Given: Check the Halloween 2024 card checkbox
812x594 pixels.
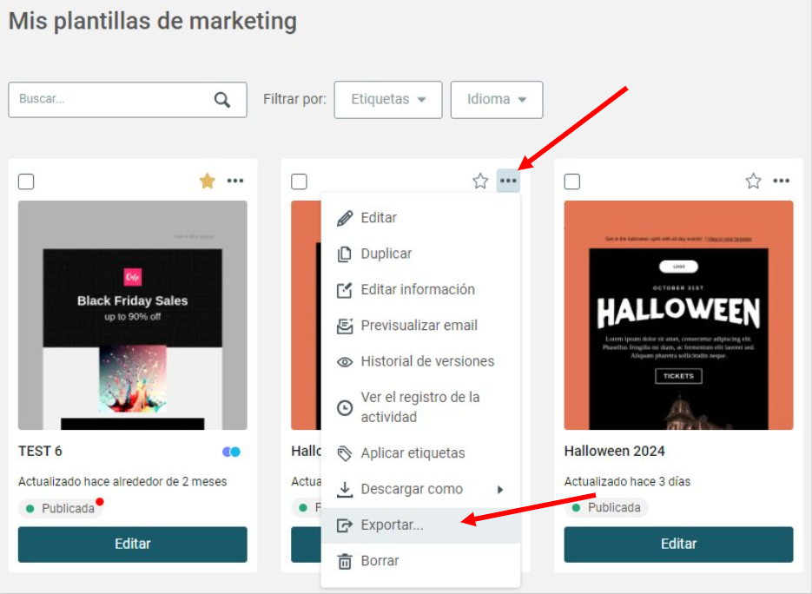Looking at the screenshot, I should coord(571,181).
